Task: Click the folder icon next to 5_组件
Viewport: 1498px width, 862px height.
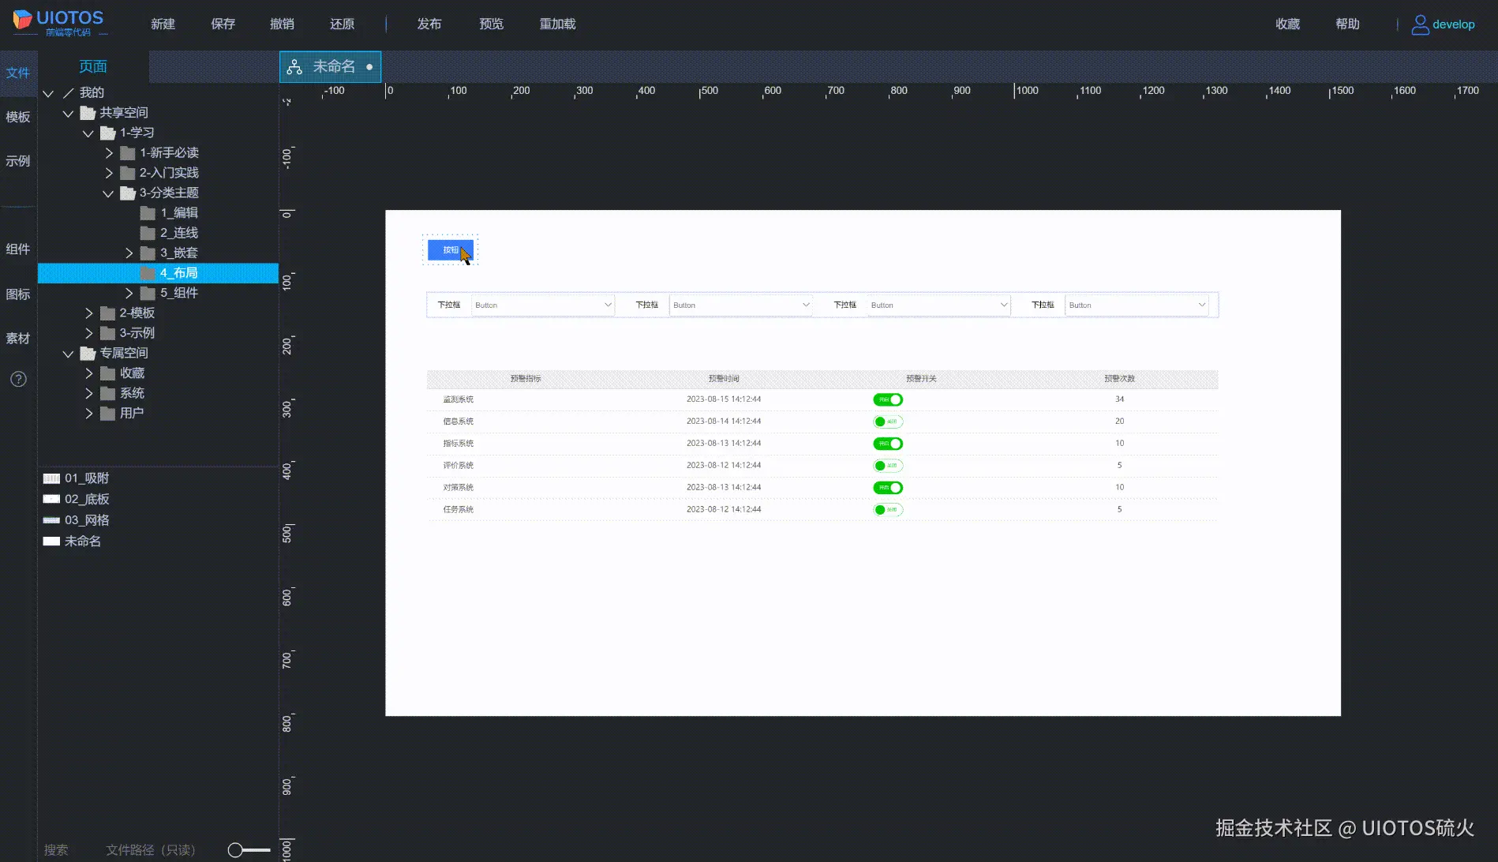Action: (x=148, y=293)
